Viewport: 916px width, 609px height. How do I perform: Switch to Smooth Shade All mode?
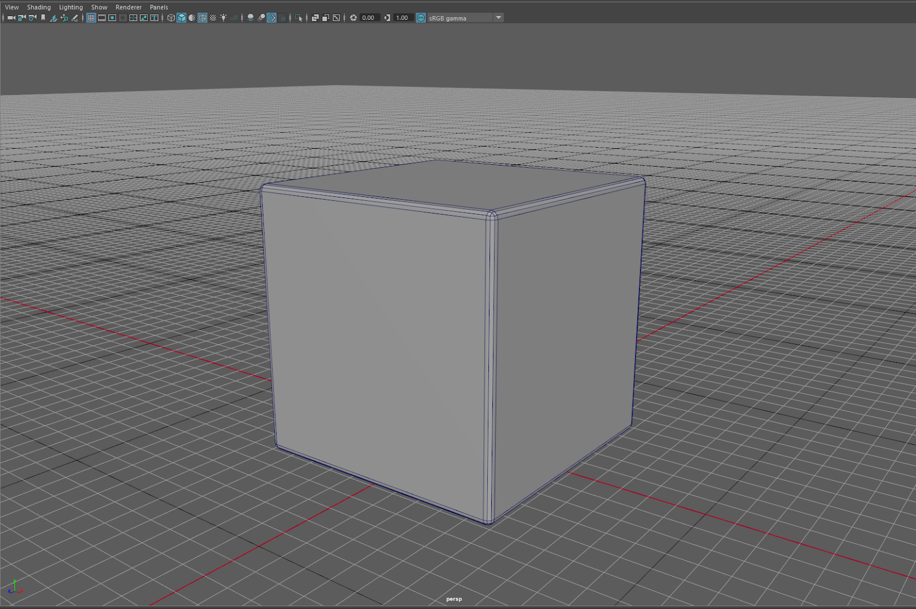(x=181, y=18)
